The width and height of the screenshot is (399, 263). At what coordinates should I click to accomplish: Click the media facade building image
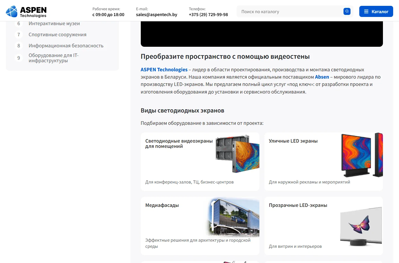point(234,216)
